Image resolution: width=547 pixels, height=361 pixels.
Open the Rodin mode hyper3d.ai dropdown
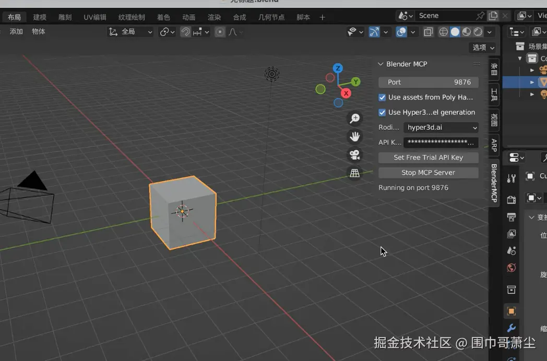click(x=441, y=128)
